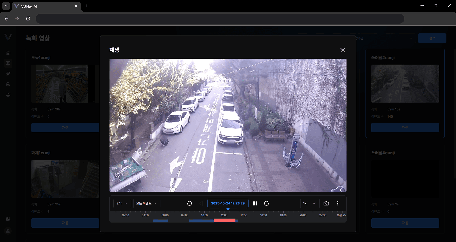Click the 2025-10-24 12:23:29 timestamp field

click(x=228, y=203)
